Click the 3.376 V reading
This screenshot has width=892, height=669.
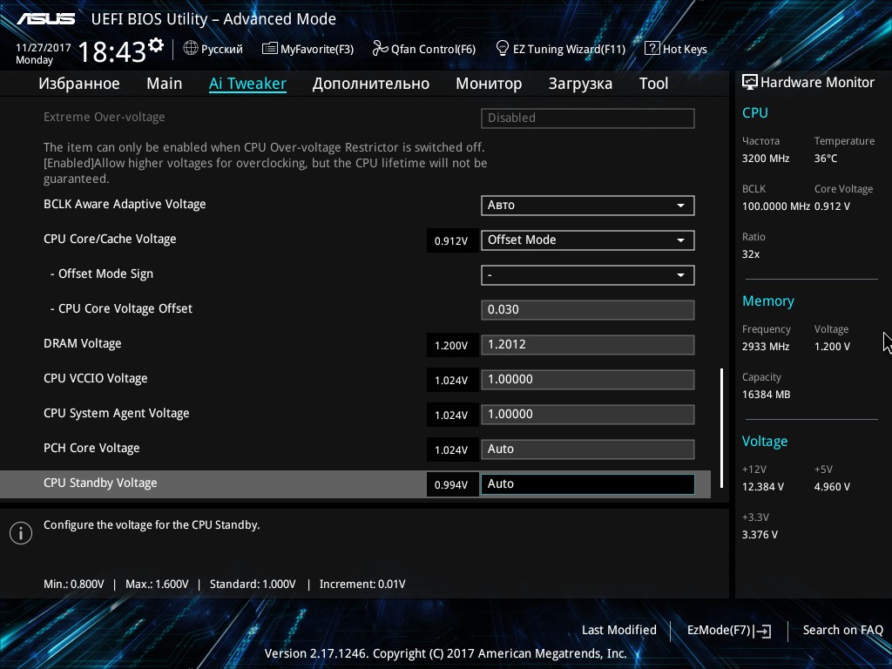pos(760,534)
